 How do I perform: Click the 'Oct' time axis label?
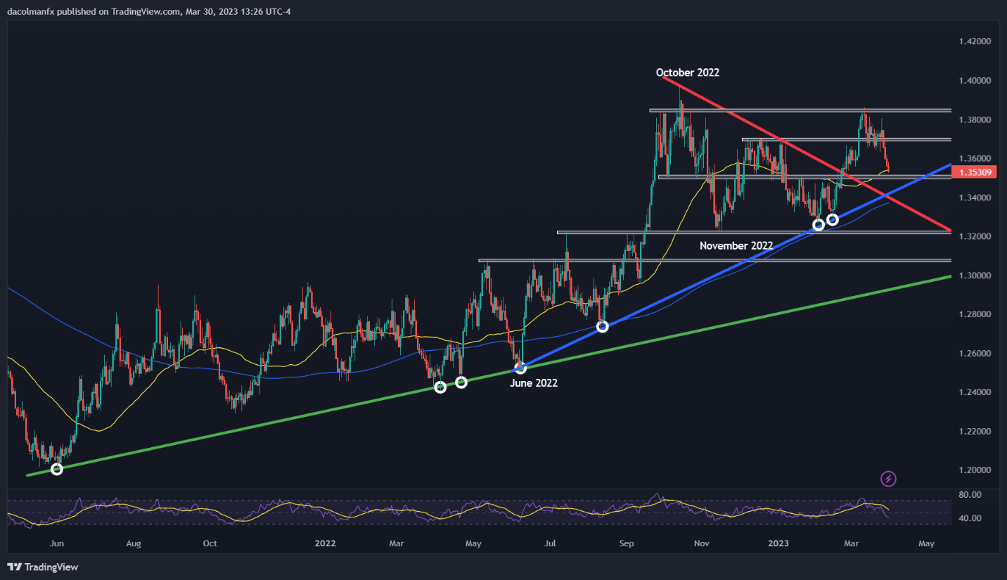pyautogui.click(x=209, y=543)
